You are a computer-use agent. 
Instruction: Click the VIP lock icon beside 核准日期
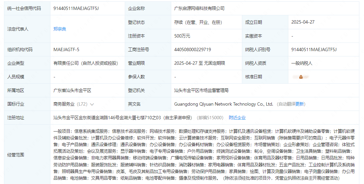click(x=301, y=77)
